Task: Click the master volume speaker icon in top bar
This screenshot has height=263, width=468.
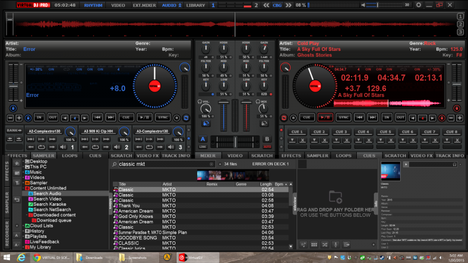Action: [363, 5]
